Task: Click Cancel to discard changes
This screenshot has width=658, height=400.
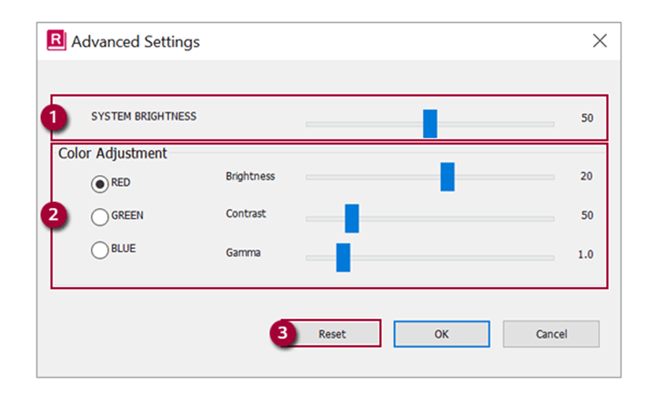Action: click(x=551, y=334)
